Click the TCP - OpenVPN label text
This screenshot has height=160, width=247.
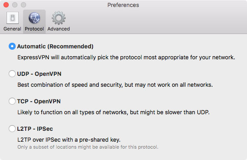[39, 101]
